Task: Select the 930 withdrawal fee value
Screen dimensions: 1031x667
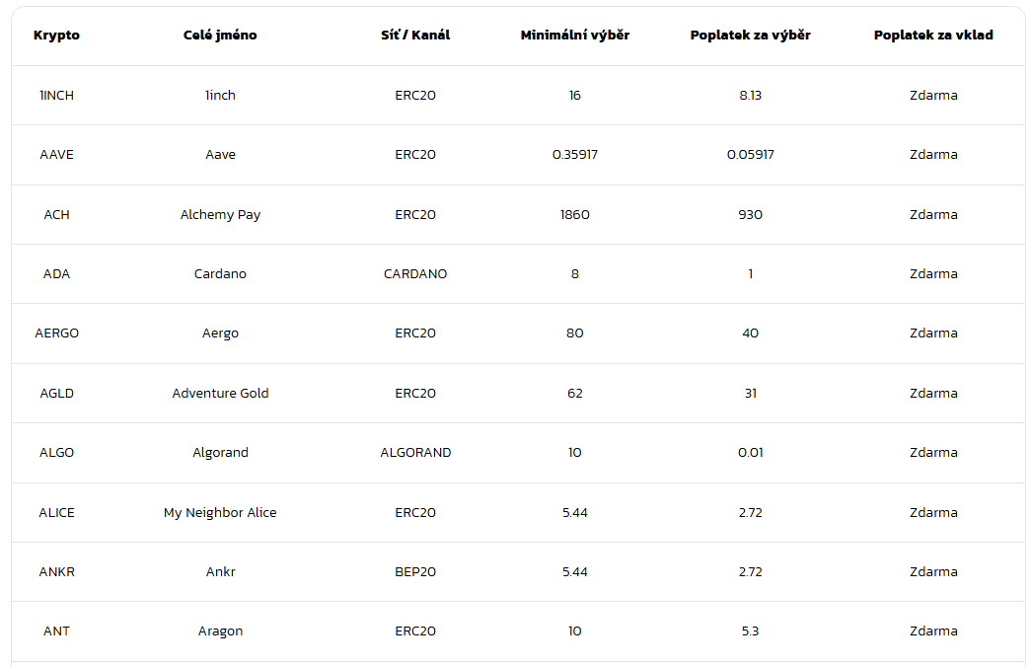Action: (x=750, y=215)
